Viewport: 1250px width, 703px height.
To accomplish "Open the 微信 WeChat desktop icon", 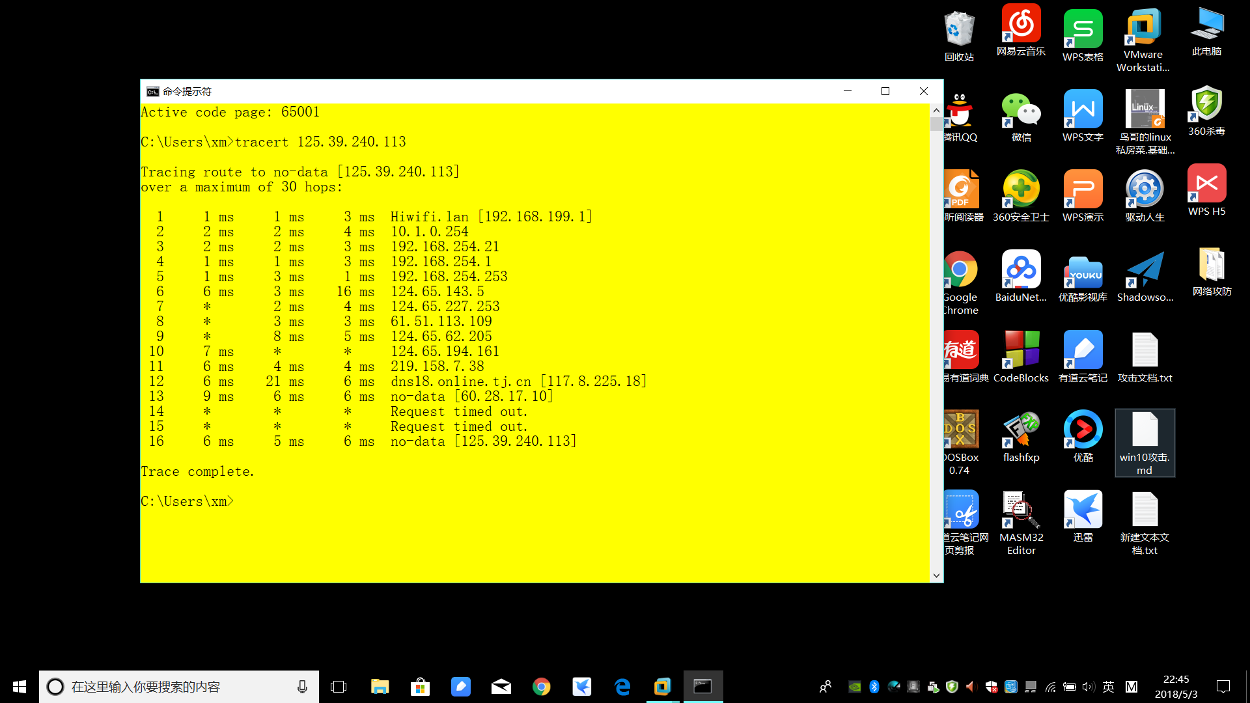I will pos(1021,110).
